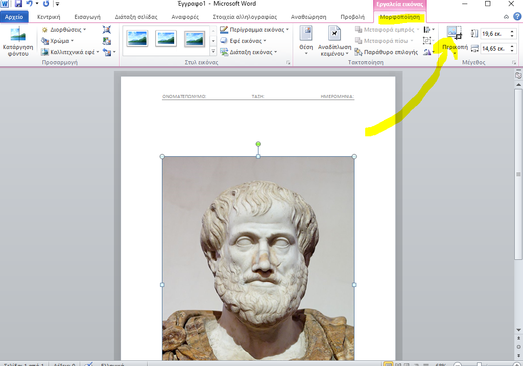This screenshot has height=366, width=523.
Task: Click vertical scrollbar up arrow
Action: coord(518,85)
